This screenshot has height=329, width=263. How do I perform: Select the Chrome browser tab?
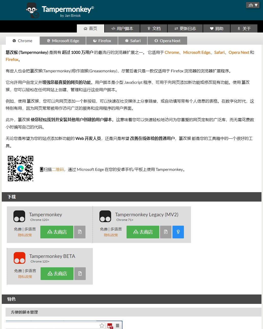(x=23, y=41)
